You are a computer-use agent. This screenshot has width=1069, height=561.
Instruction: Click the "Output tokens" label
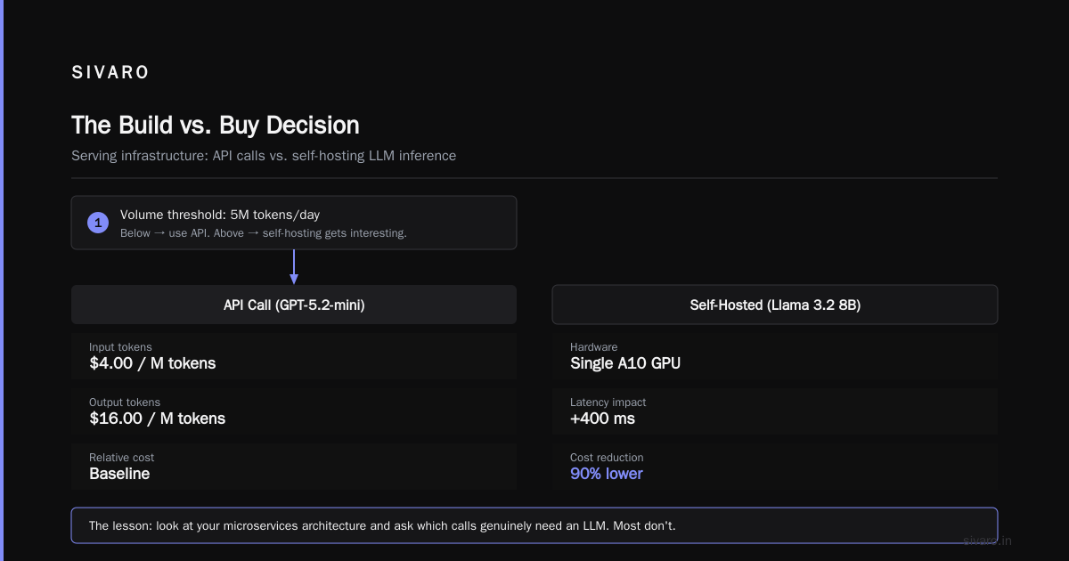coord(125,402)
